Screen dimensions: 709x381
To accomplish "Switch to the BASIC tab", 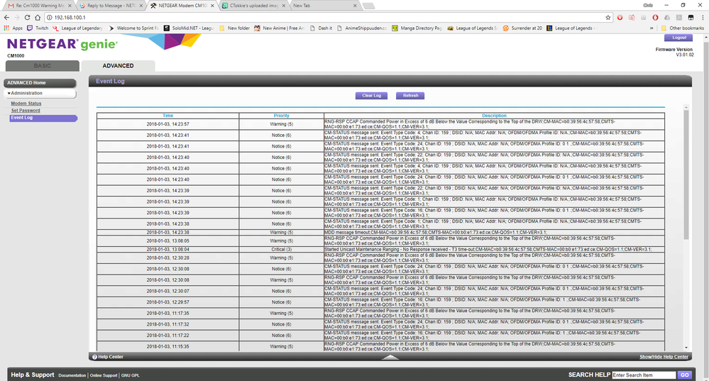I will tap(41, 66).
